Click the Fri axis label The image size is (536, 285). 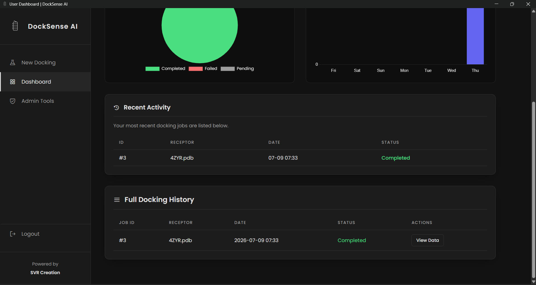point(333,70)
